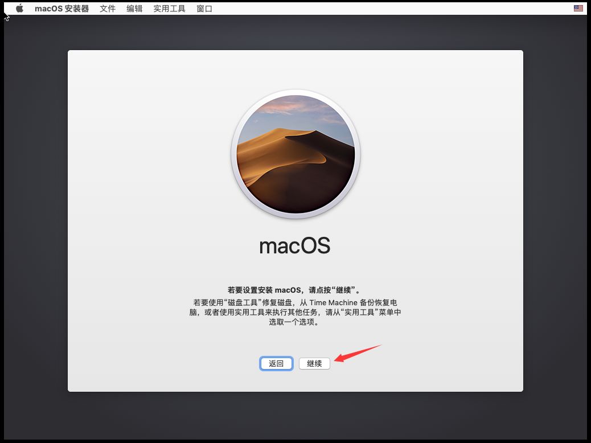Open the Apple logo menu
Screen dimensions: 591x443
[19, 9]
